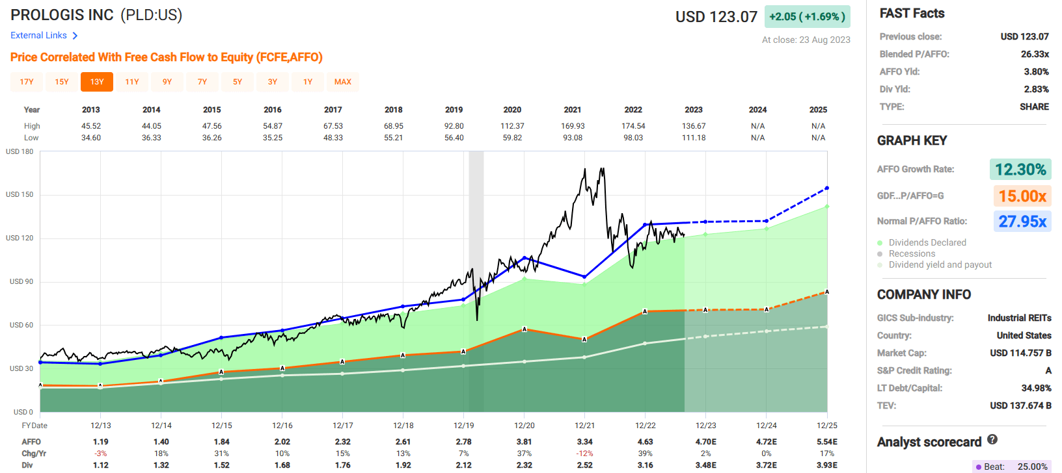
Task: Choose the MAX time range button
Action: point(343,82)
